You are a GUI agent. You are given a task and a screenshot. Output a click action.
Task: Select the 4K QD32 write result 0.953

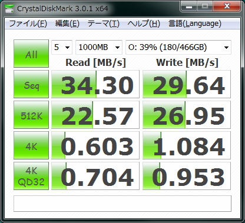tap(187, 176)
